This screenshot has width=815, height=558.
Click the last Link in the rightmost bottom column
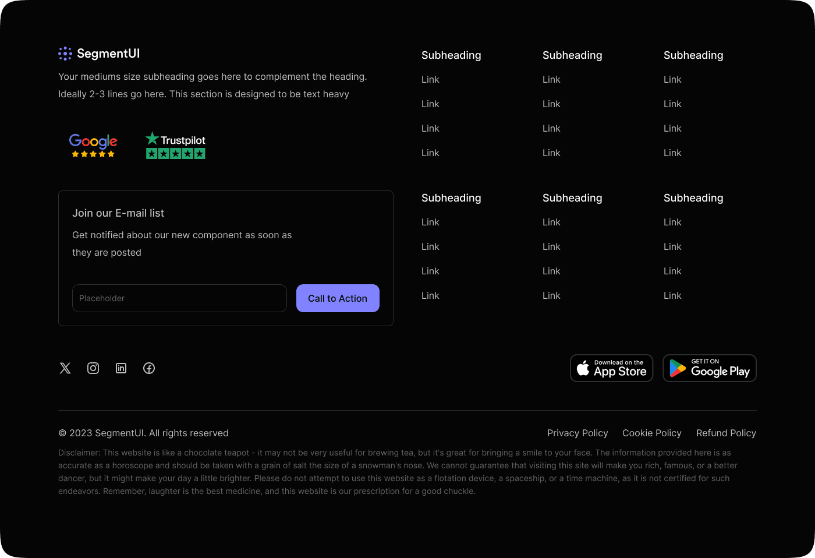tap(672, 295)
